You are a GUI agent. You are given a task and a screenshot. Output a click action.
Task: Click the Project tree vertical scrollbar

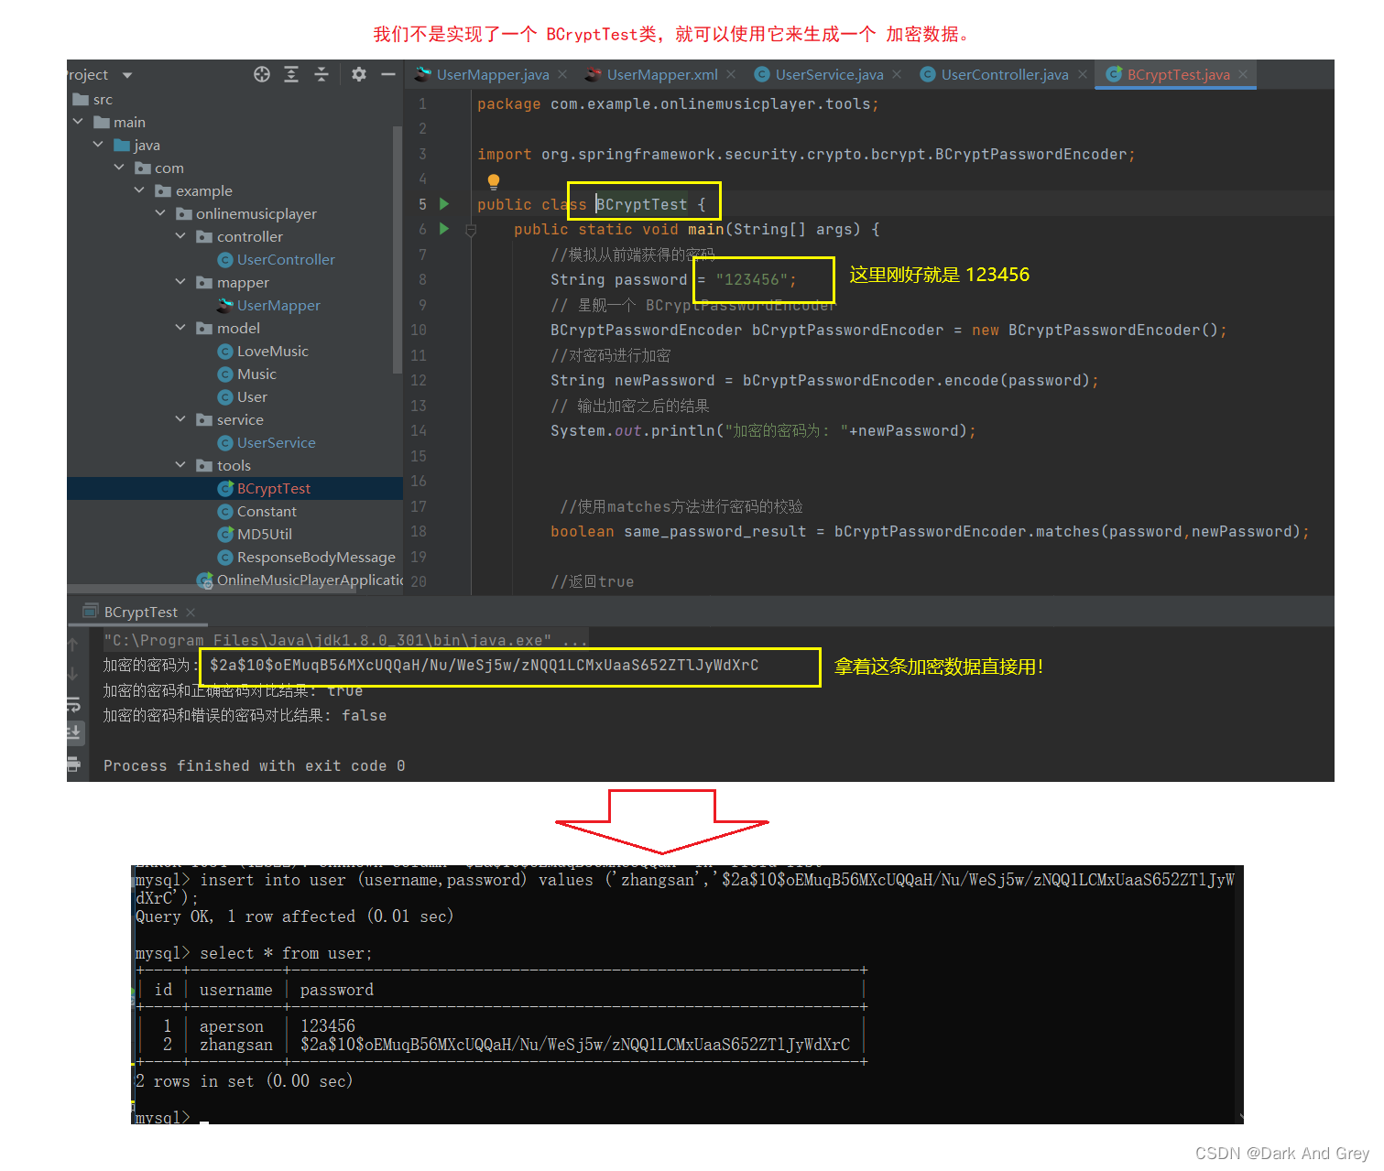398,249
